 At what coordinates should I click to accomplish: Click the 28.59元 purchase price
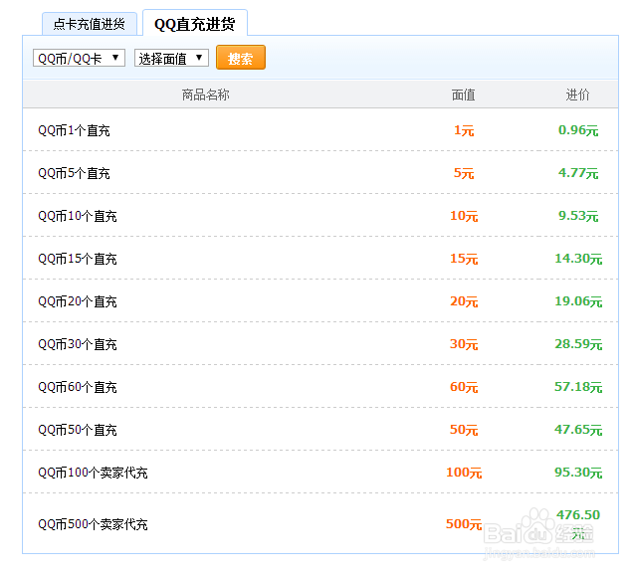click(x=578, y=344)
